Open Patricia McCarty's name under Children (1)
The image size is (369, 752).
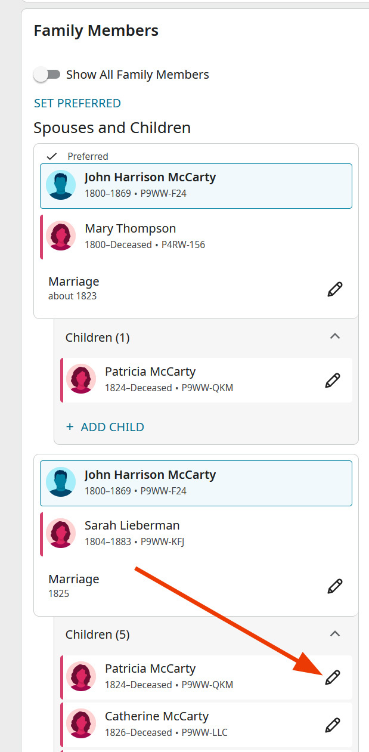pos(150,372)
